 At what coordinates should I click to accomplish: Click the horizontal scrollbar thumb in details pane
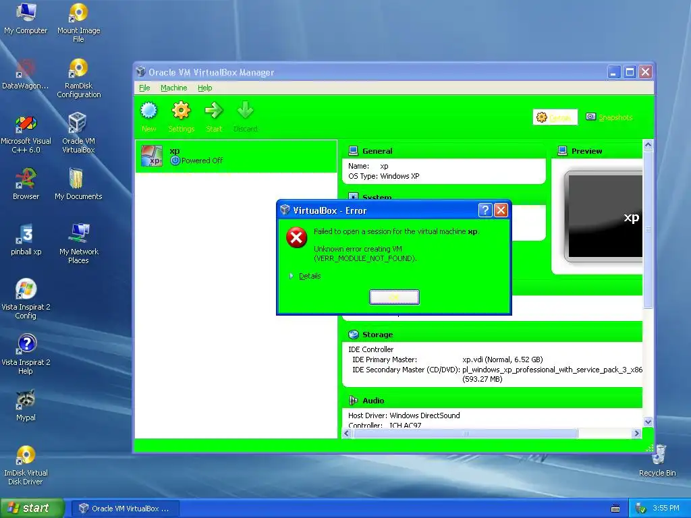tap(465, 434)
